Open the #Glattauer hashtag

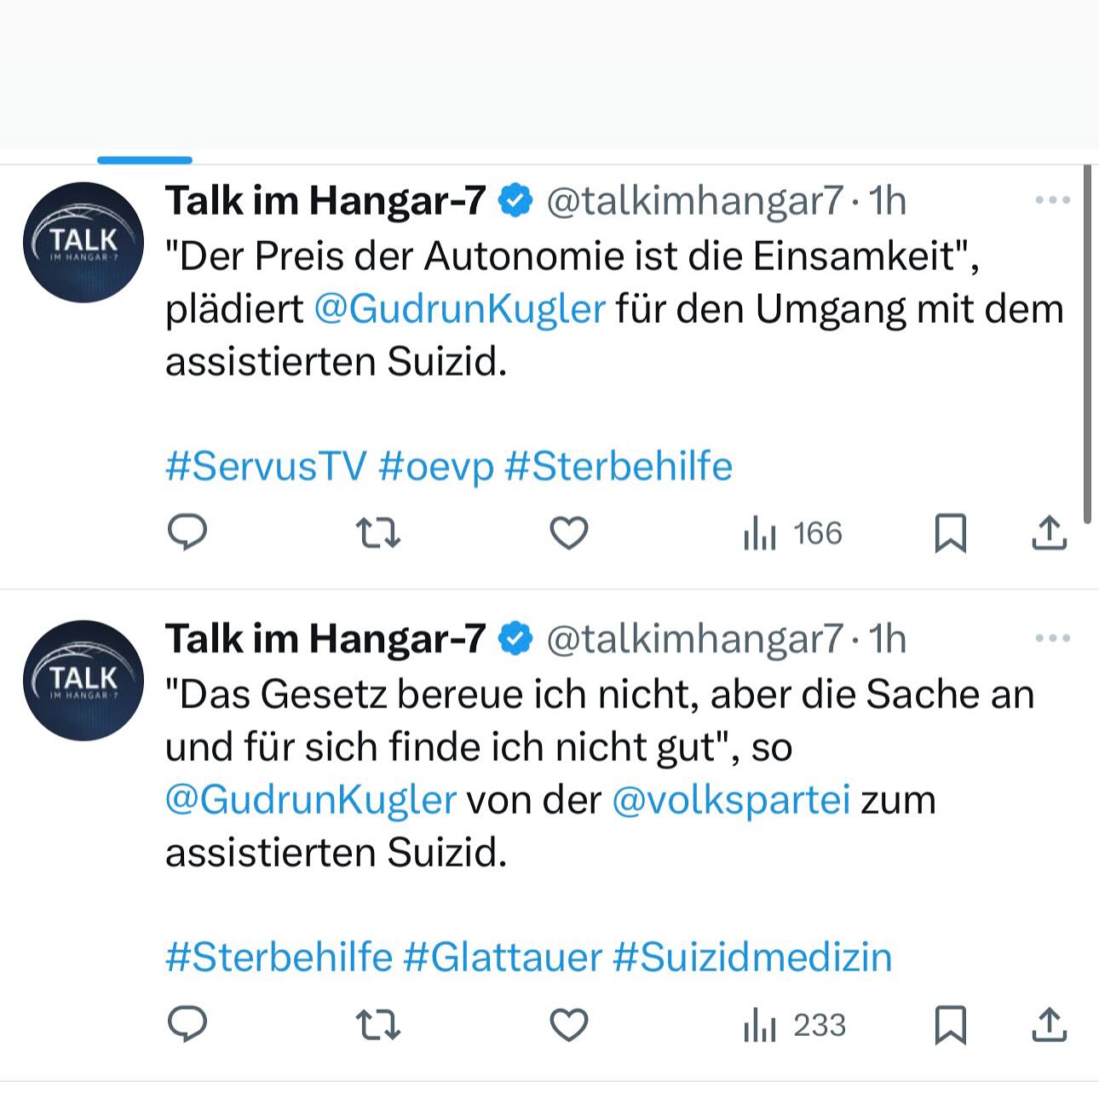pos(503,957)
